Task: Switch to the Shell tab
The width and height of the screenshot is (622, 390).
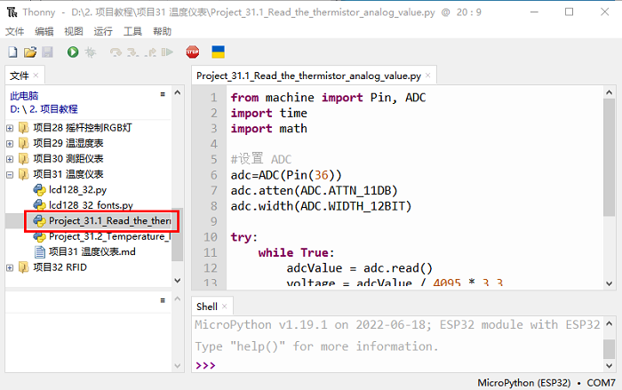Action: pos(207,306)
